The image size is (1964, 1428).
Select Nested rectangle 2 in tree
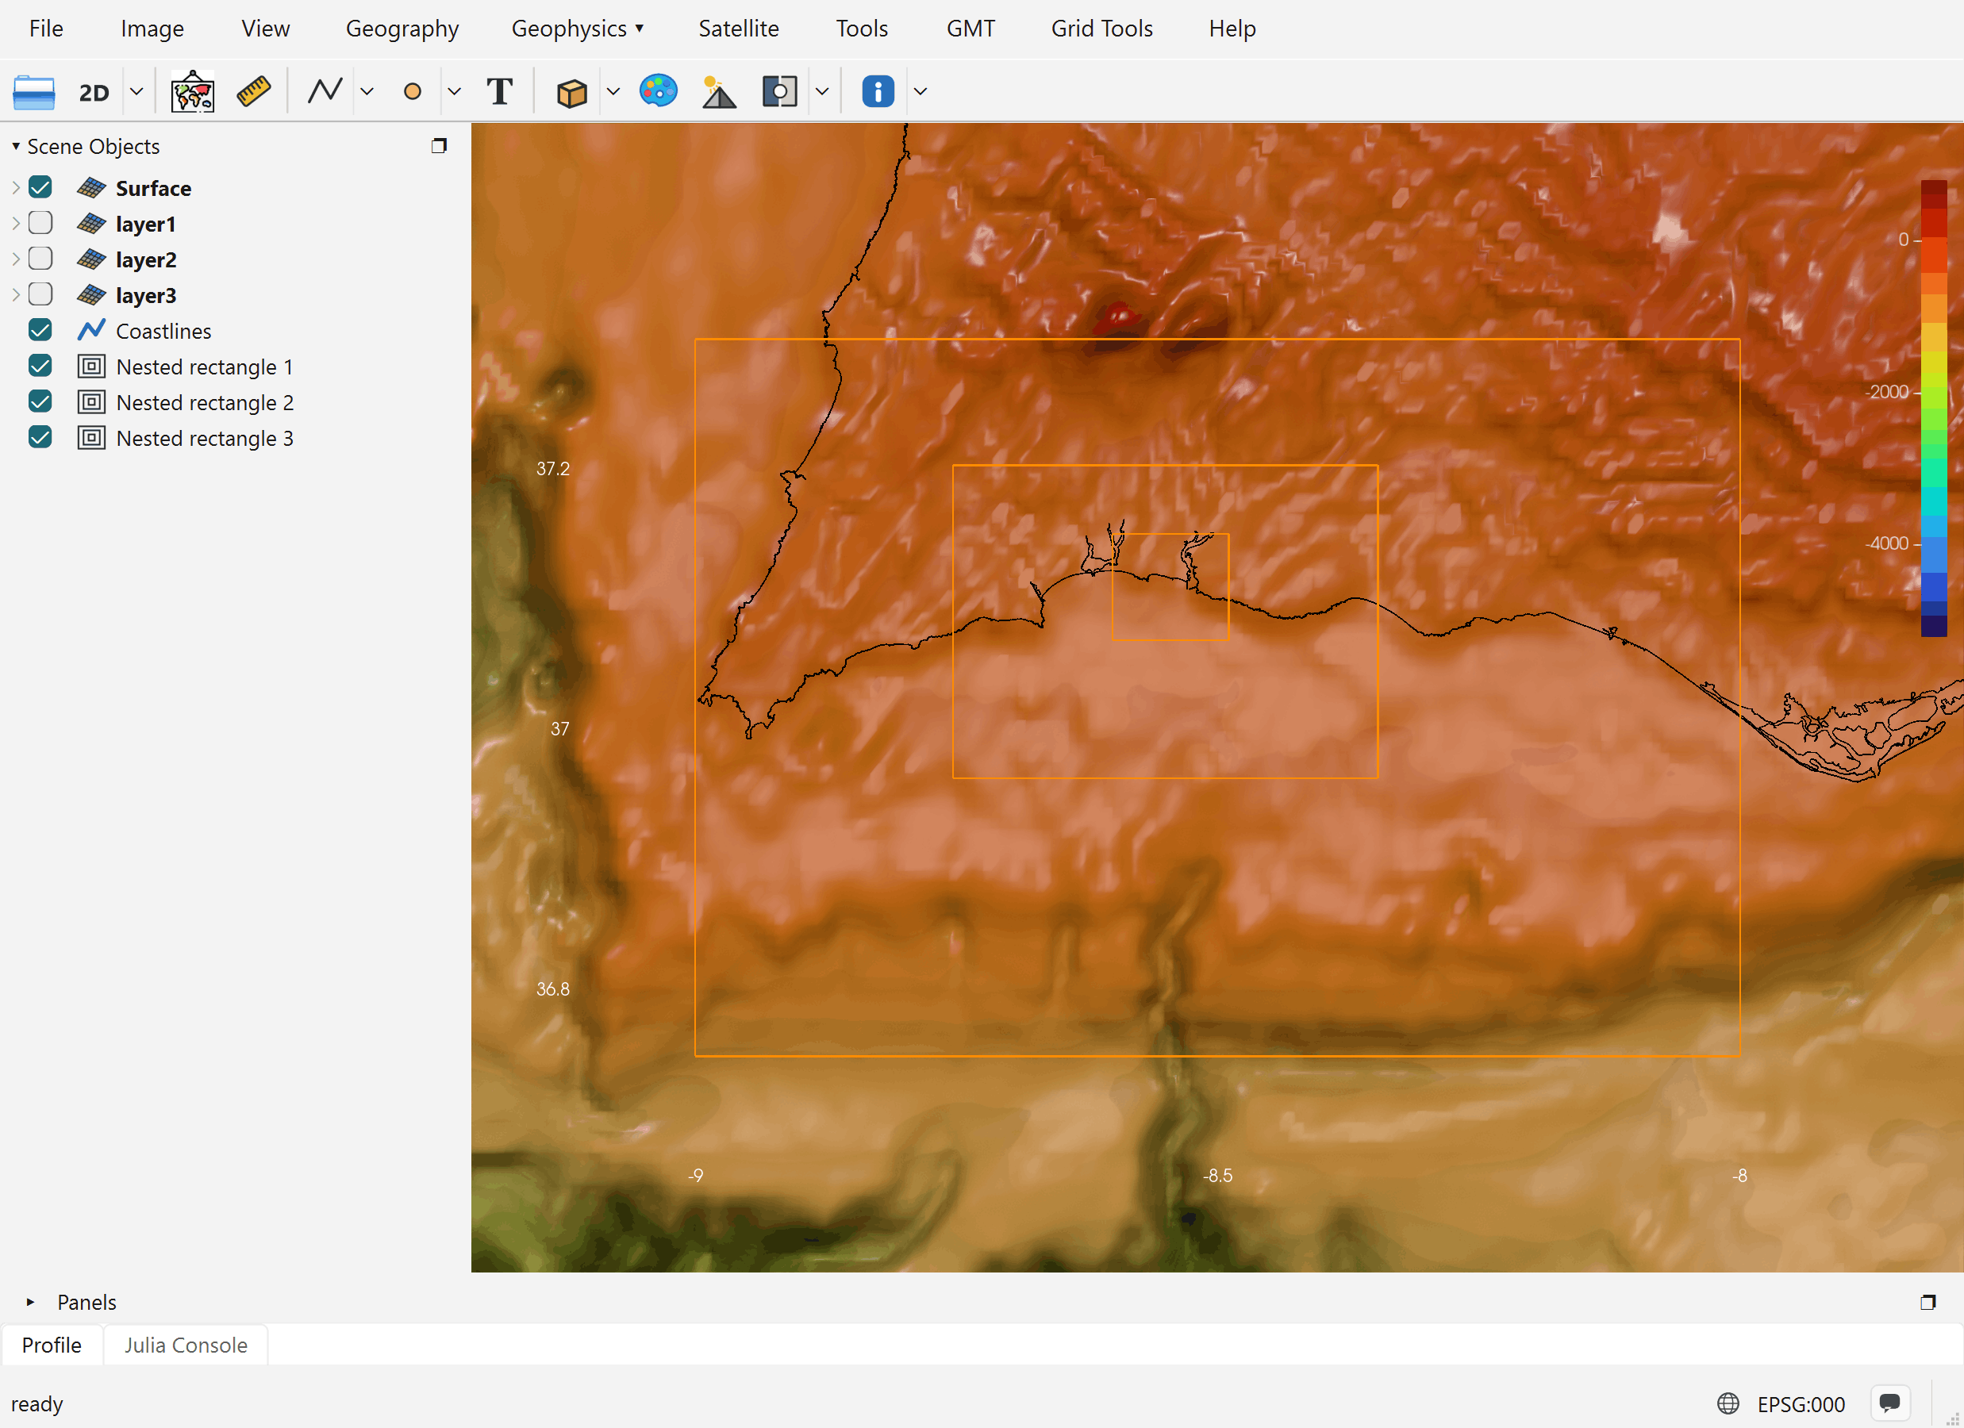click(205, 401)
